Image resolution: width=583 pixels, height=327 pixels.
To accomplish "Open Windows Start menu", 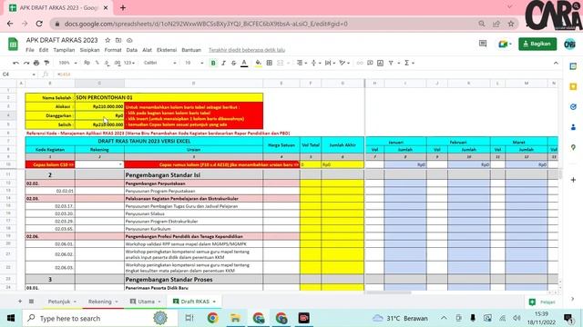I will tap(11, 318).
